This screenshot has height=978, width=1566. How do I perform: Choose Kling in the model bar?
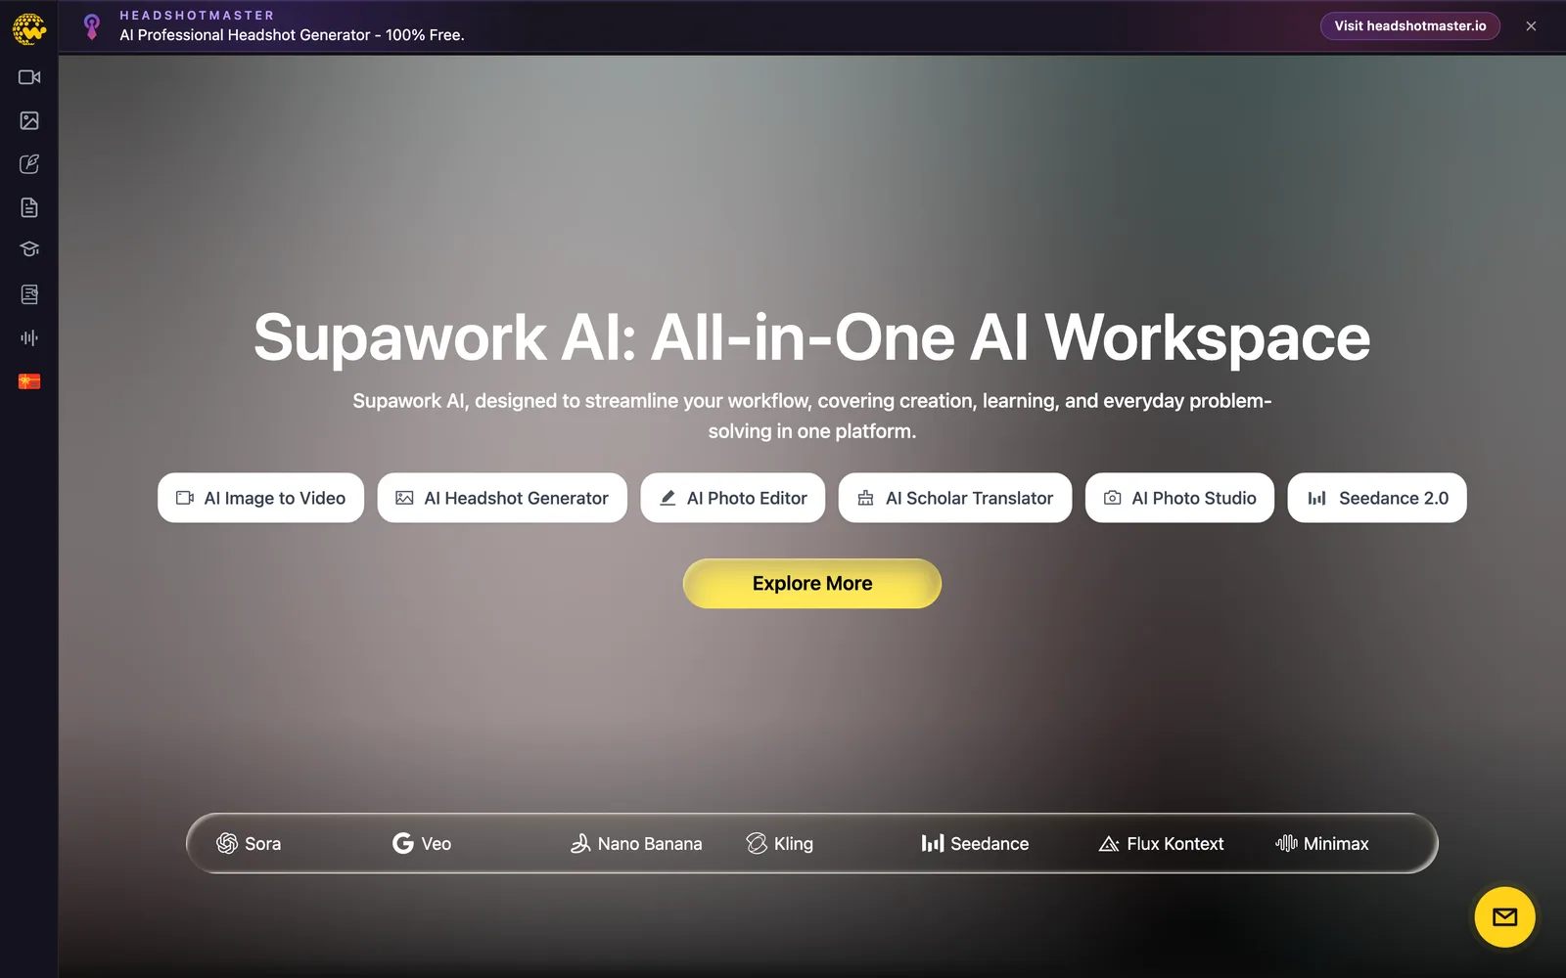click(x=780, y=843)
